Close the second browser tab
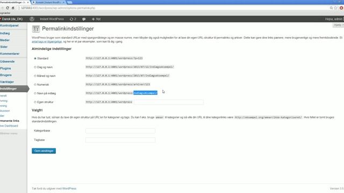Viewport: 344px width, 193px height. click(63, 2)
